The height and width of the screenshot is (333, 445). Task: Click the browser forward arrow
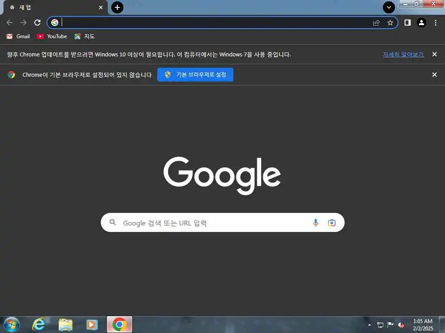(23, 23)
